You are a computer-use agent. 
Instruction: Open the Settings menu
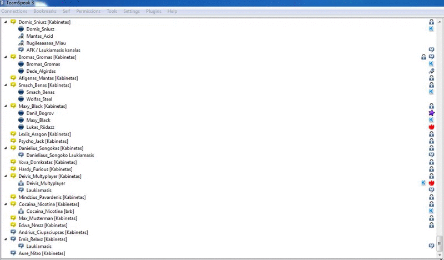pos(132,11)
